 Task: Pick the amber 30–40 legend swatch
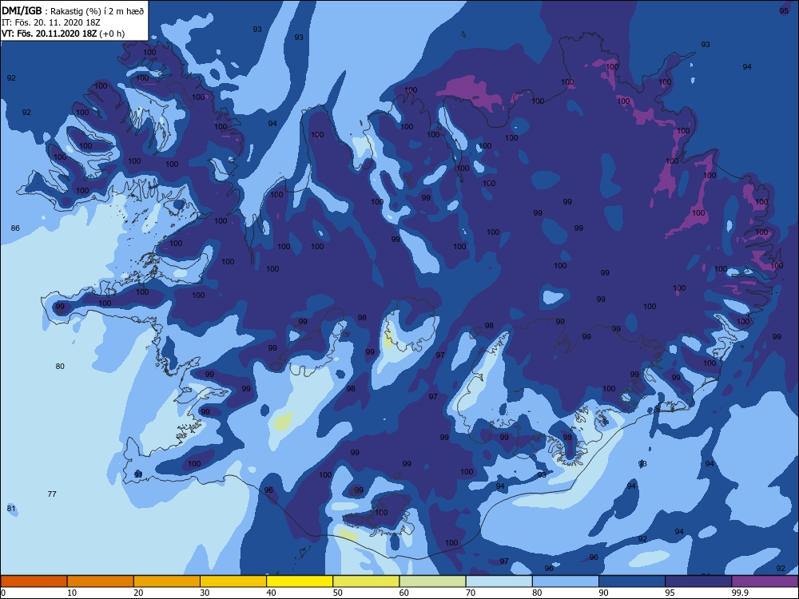(x=233, y=581)
